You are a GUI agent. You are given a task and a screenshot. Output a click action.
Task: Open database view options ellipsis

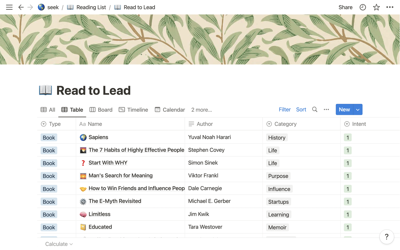(x=326, y=110)
